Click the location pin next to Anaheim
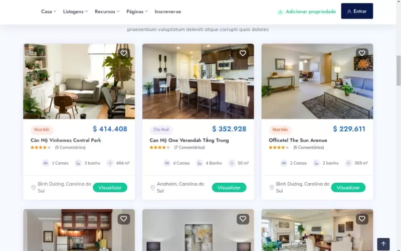Image resolution: width=401 pixels, height=251 pixels. click(153, 188)
